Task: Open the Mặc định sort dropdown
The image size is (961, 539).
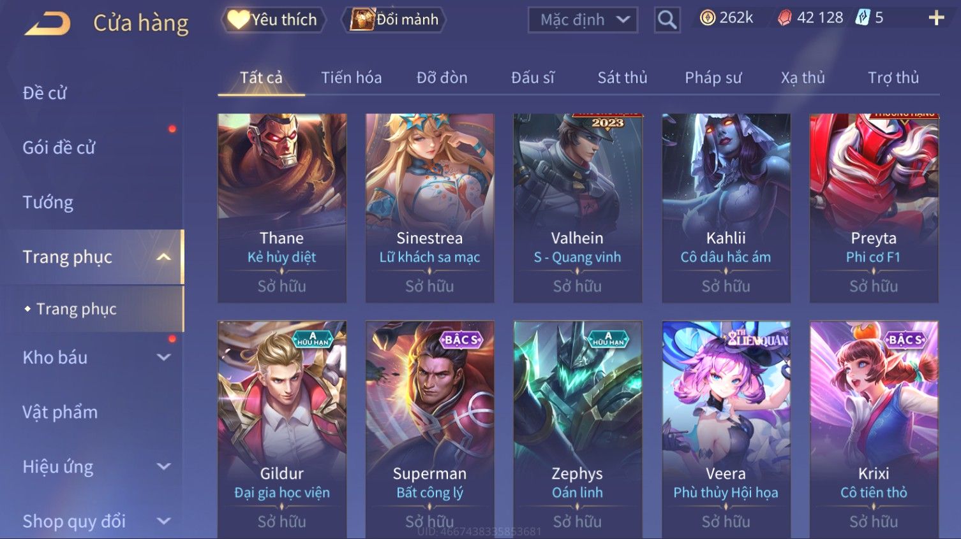Action: point(583,20)
